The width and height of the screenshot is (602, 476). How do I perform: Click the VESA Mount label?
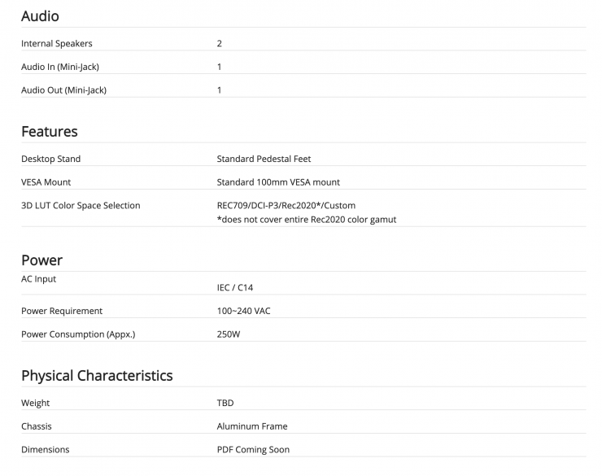(46, 182)
